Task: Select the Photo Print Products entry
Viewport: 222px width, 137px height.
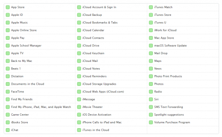Action: (x=168, y=76)
